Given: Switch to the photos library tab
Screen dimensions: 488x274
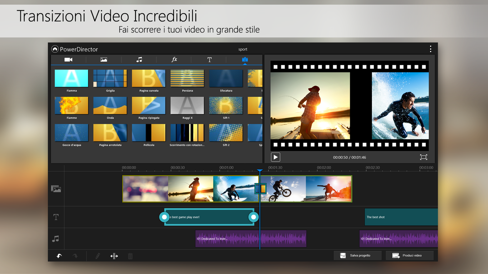Looking at the screenshot, I should click(x=103, y=60).
